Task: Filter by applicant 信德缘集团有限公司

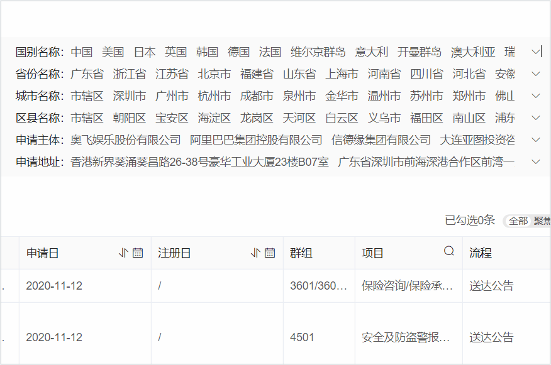Action: 381,140
